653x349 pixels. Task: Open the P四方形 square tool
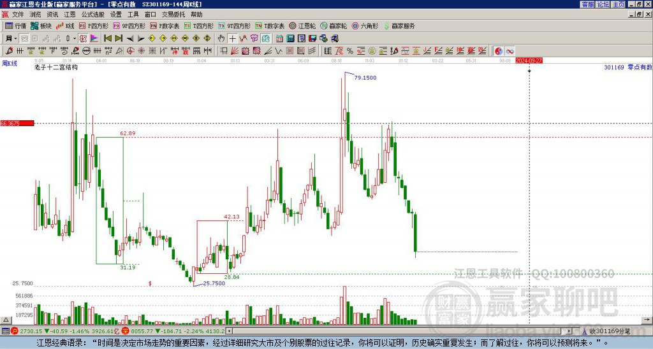(x=94, y=25)
